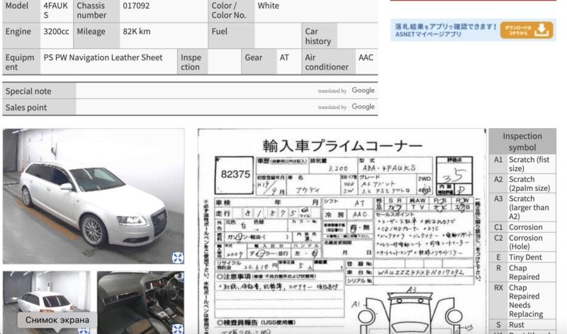
Task: Select the chassis number value 017092
Action: [135, 6]
